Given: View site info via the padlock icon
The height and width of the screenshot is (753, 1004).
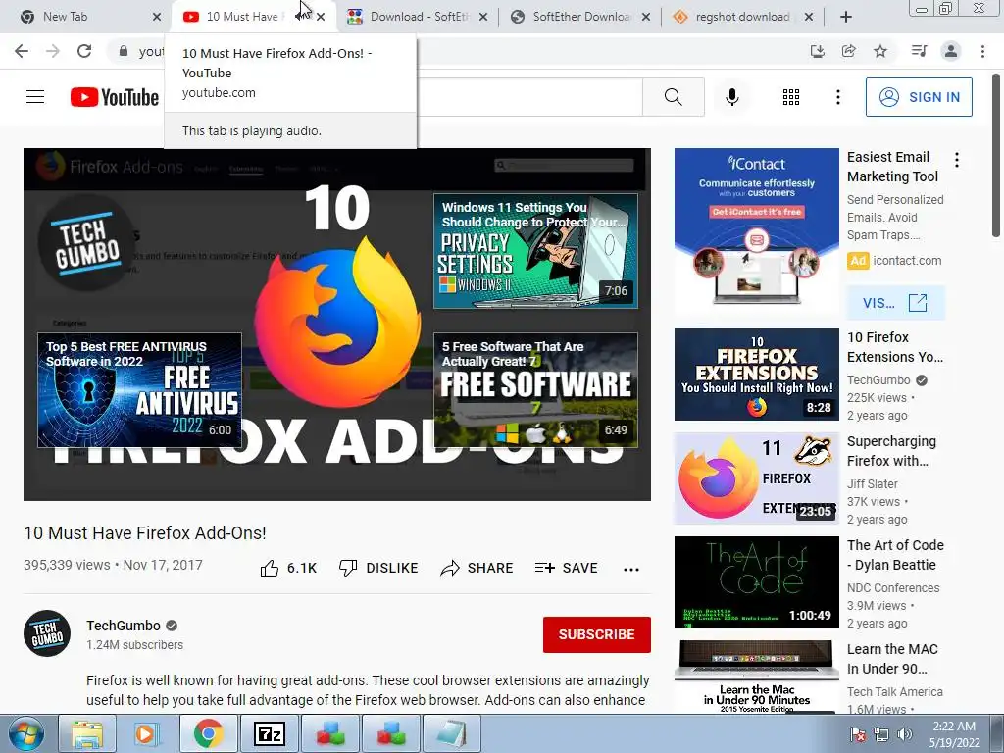Looking at the screenshot, I should (123, 51).
